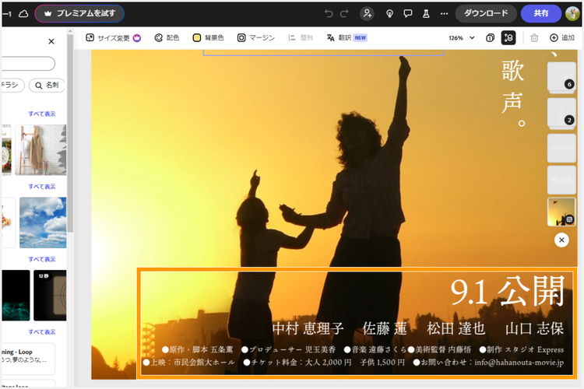Image resolution: width=584 pixels, height=389 pixels.
Task: Select the teal smoke dark thumbnail
Action: [x=16, y=295]
